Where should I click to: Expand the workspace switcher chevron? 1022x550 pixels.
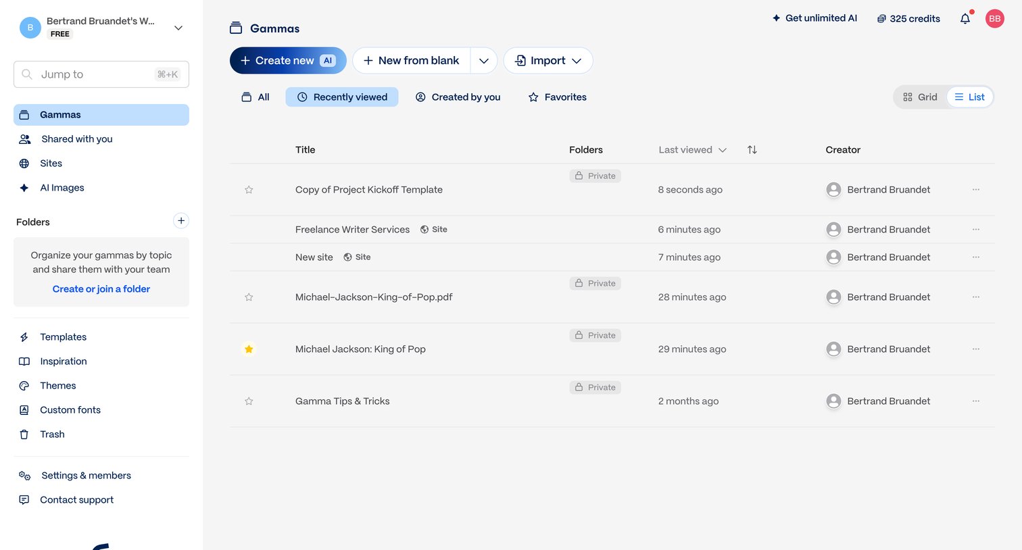(x=178, y=28)
